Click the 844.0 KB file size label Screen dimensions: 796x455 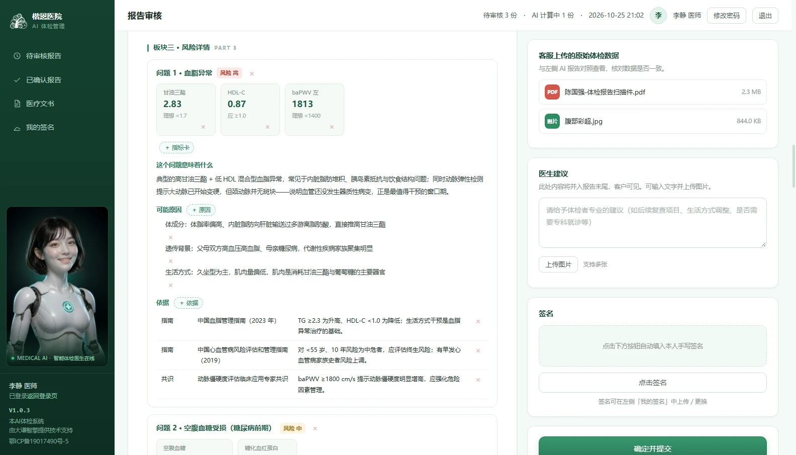pos(749,121)
